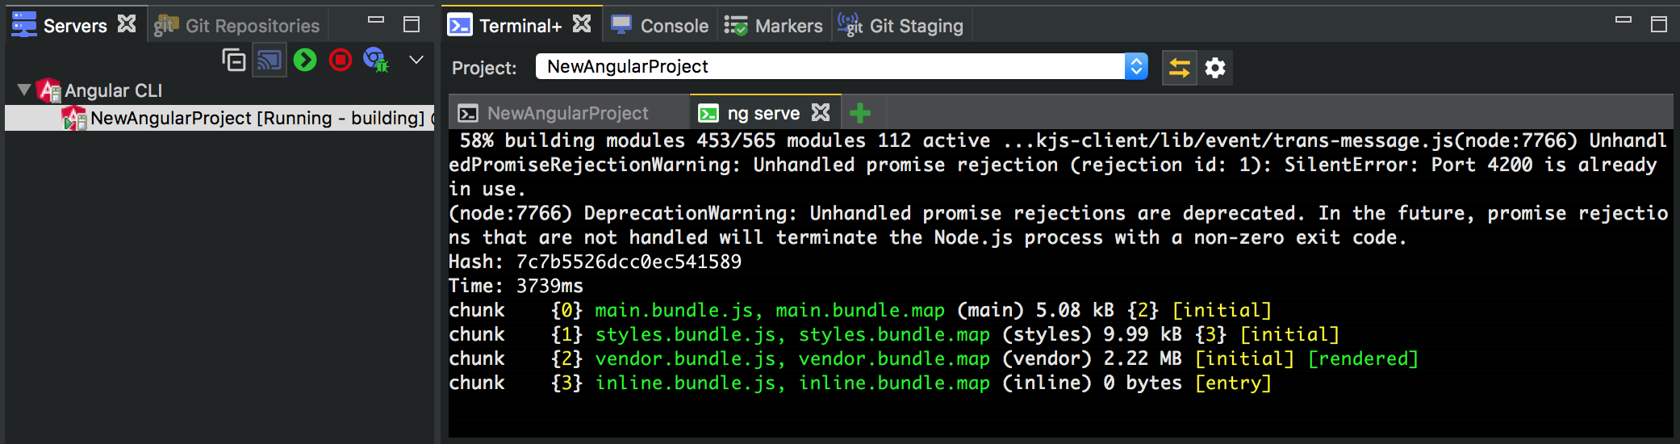Click the [rendered] label in output
This screenshot has height=444, width=1680.
point(1362,358)
